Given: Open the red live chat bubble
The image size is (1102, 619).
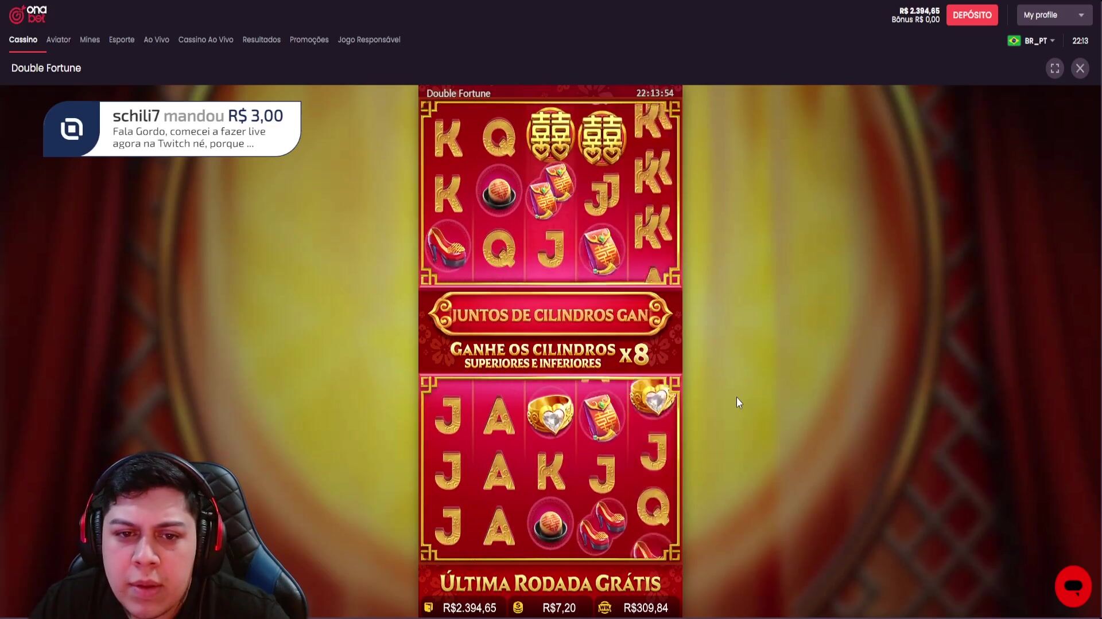Looking at the screenshot, I should coord(1073,586).
